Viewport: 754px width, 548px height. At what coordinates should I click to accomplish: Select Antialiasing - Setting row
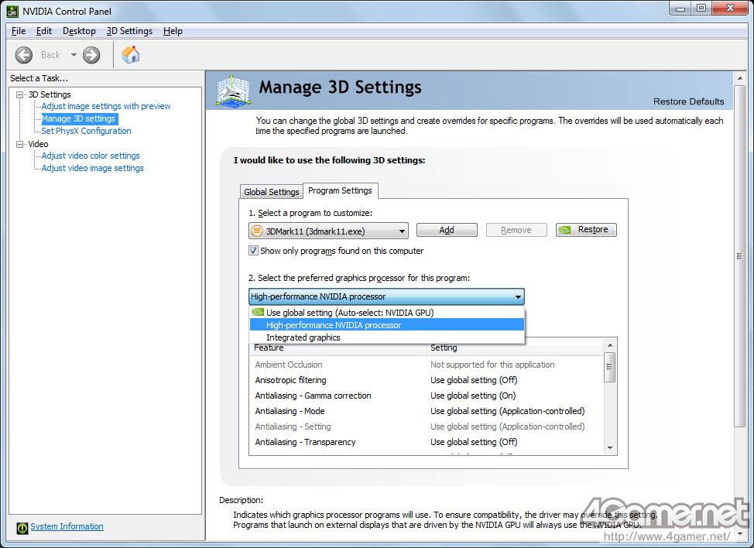pyautogui.click(x=427, y=426)
